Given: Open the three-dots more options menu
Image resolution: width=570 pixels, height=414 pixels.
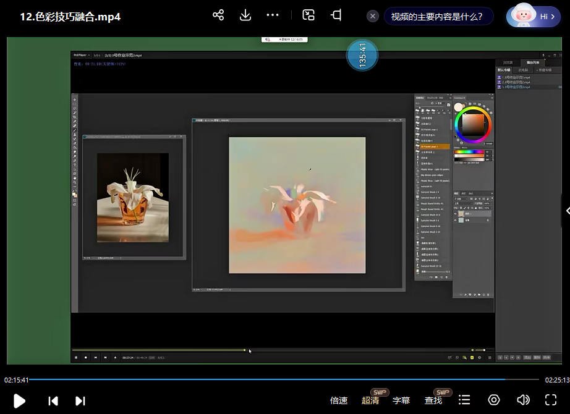Looking at the screenshot, I should 273,15.
